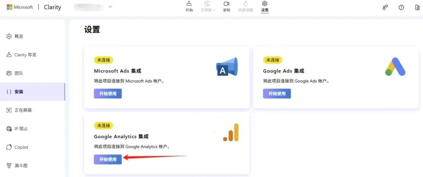423x177 pixels.
Task: Switch to the 热度地图 heatmaps tab
Action: (x=246, y=7)
